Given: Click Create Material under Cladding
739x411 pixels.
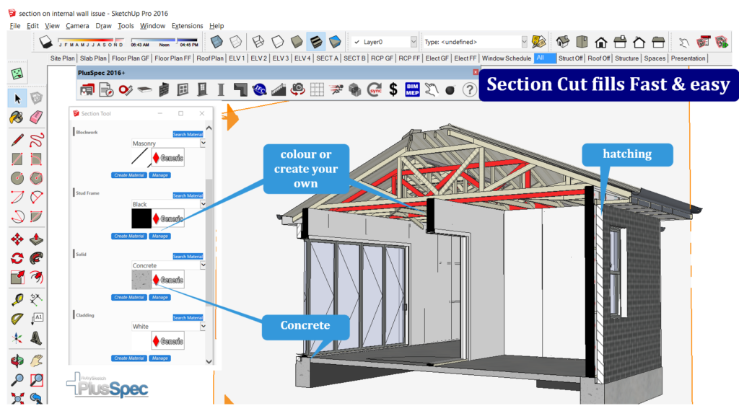Looking at the screenshot, I should click(x=128, y=358).
